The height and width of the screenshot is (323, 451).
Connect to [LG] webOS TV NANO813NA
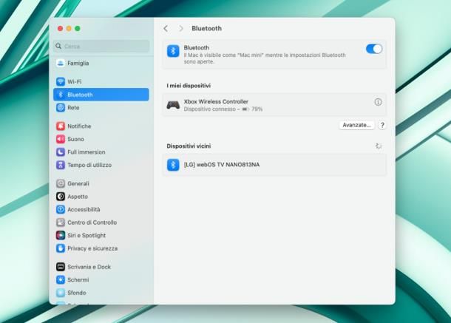(x=274, y=165)
